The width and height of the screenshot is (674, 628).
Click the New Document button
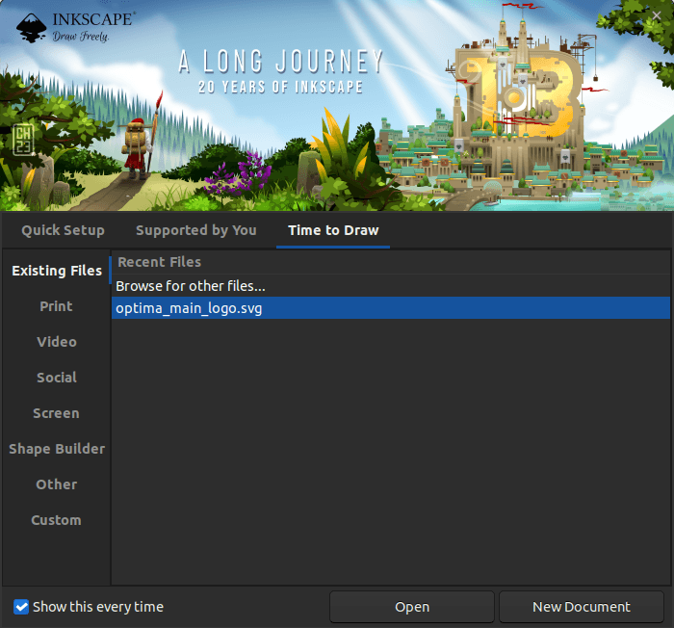[x=582, y=607]
